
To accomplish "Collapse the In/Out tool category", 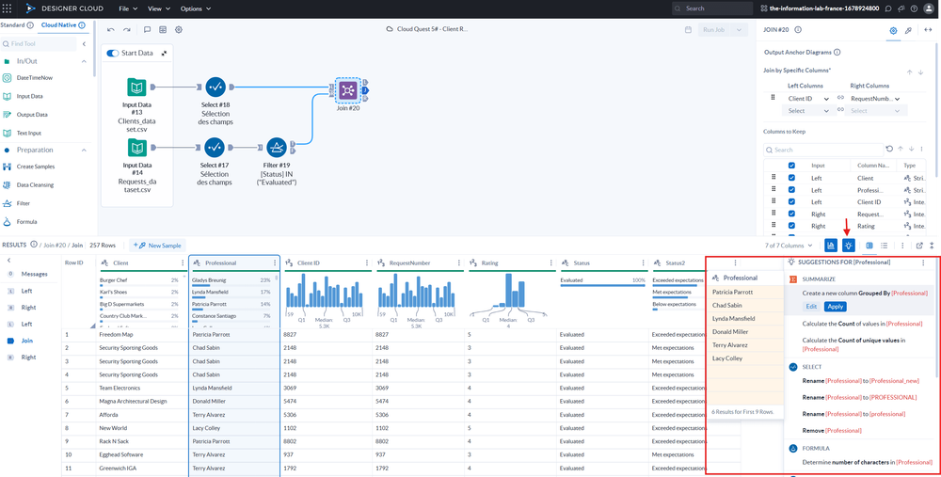I will pyautogui.click(x=83, y=60).
